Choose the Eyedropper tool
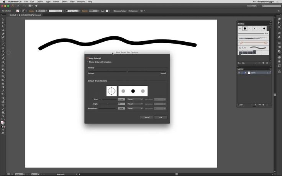282x176 pixels. [3, 91]
